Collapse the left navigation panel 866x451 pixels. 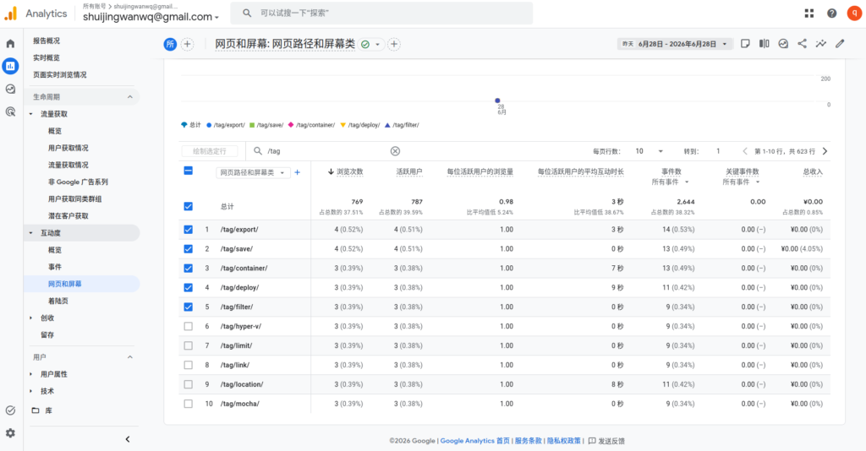(128, 439)
